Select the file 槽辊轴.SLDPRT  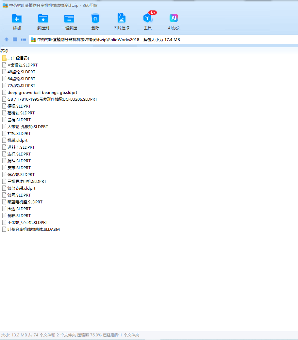click(x=21, y=113)
